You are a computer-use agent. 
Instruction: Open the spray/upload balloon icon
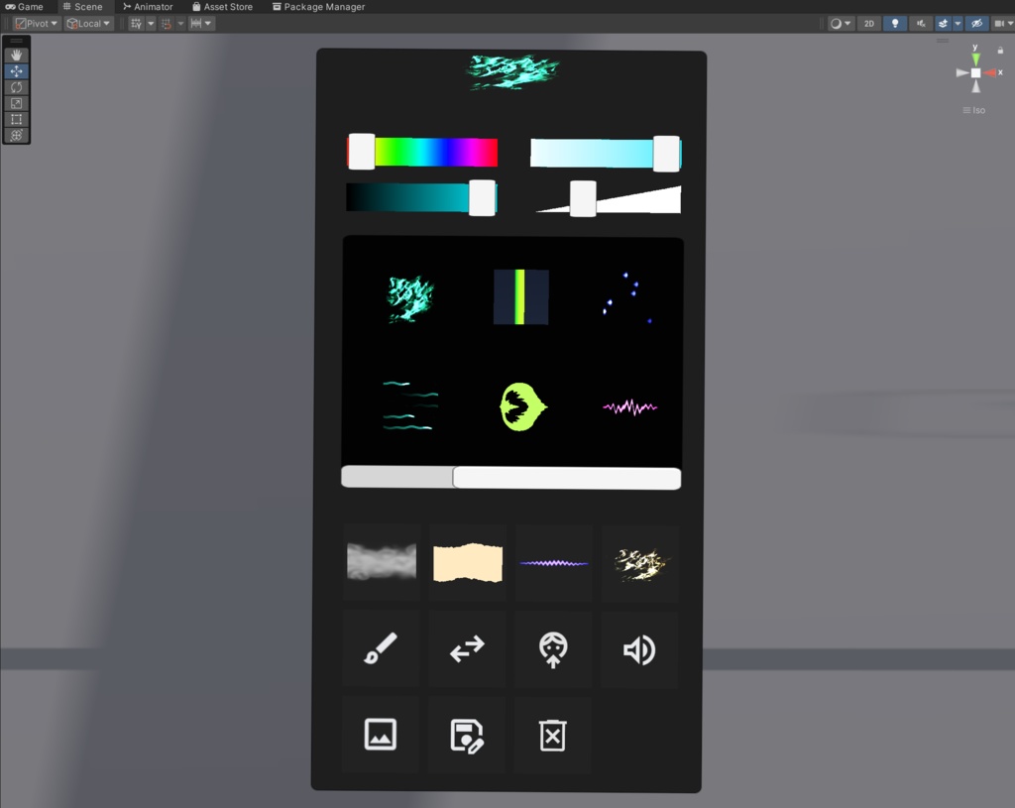(552, 649)
